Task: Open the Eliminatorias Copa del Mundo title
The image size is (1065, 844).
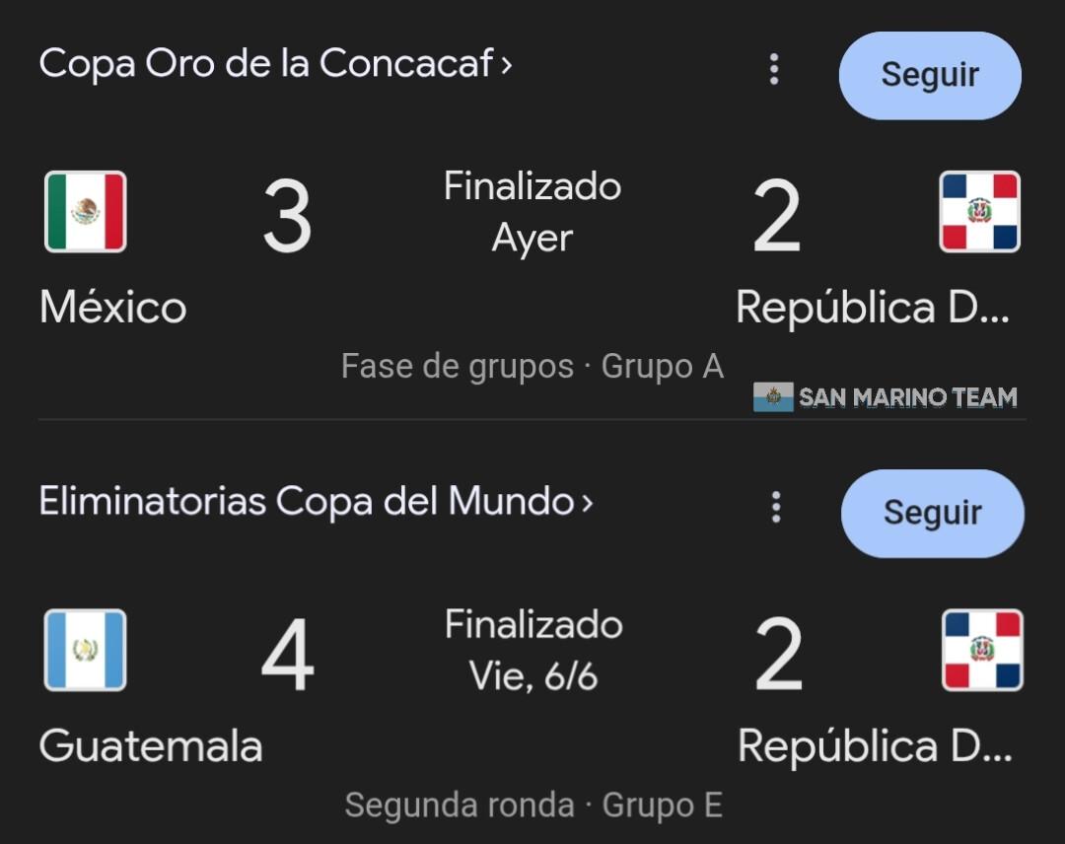Action: point(306,502)
